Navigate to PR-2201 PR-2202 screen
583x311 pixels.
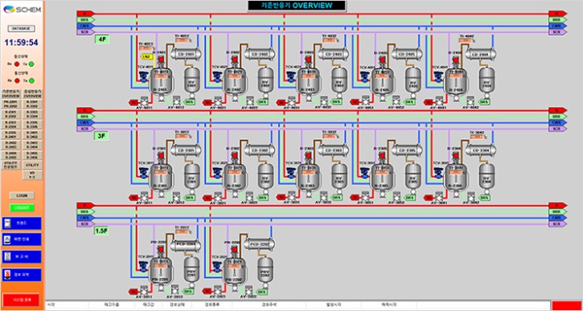[11, 104]
